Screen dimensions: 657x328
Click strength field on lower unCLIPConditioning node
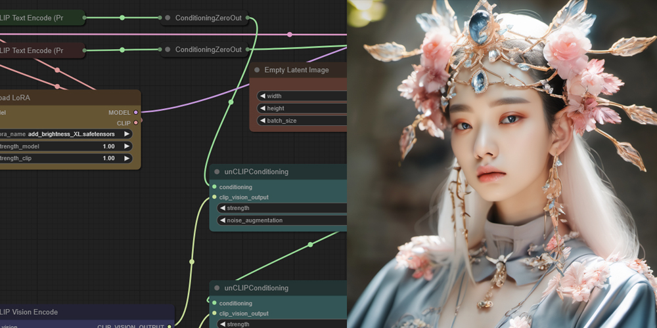coord(282,324)
